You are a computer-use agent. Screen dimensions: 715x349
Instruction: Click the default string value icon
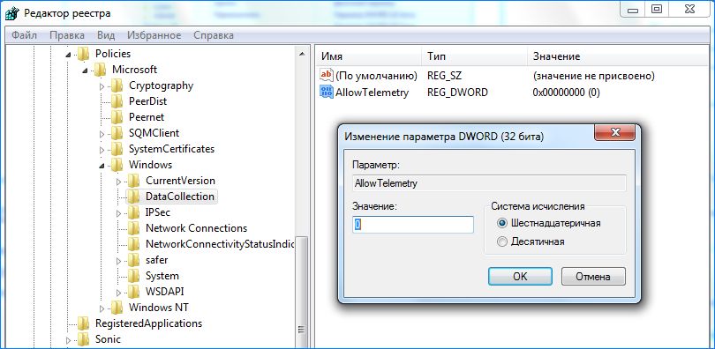(327, 75)
